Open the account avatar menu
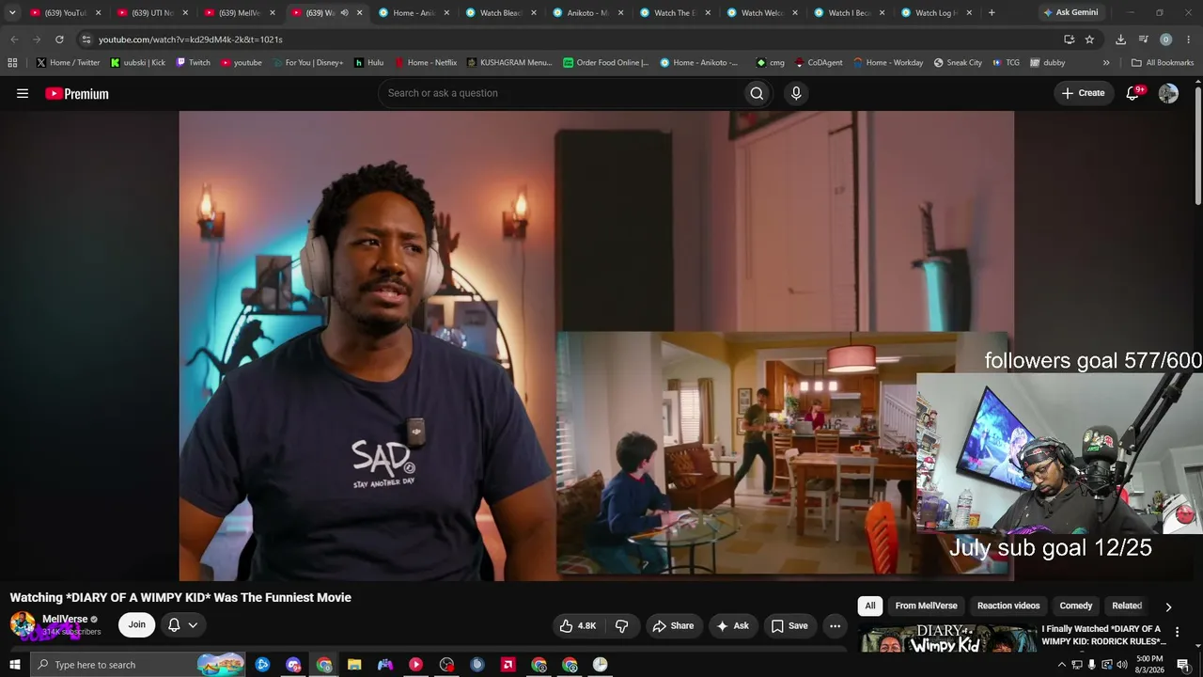The image size is (1203, 677). click(1168, 93)
